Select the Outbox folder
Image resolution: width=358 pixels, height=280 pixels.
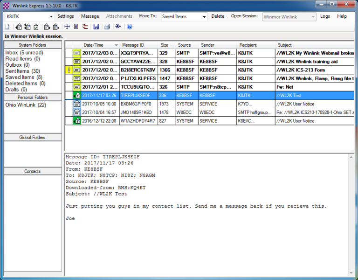coord(17,65)
